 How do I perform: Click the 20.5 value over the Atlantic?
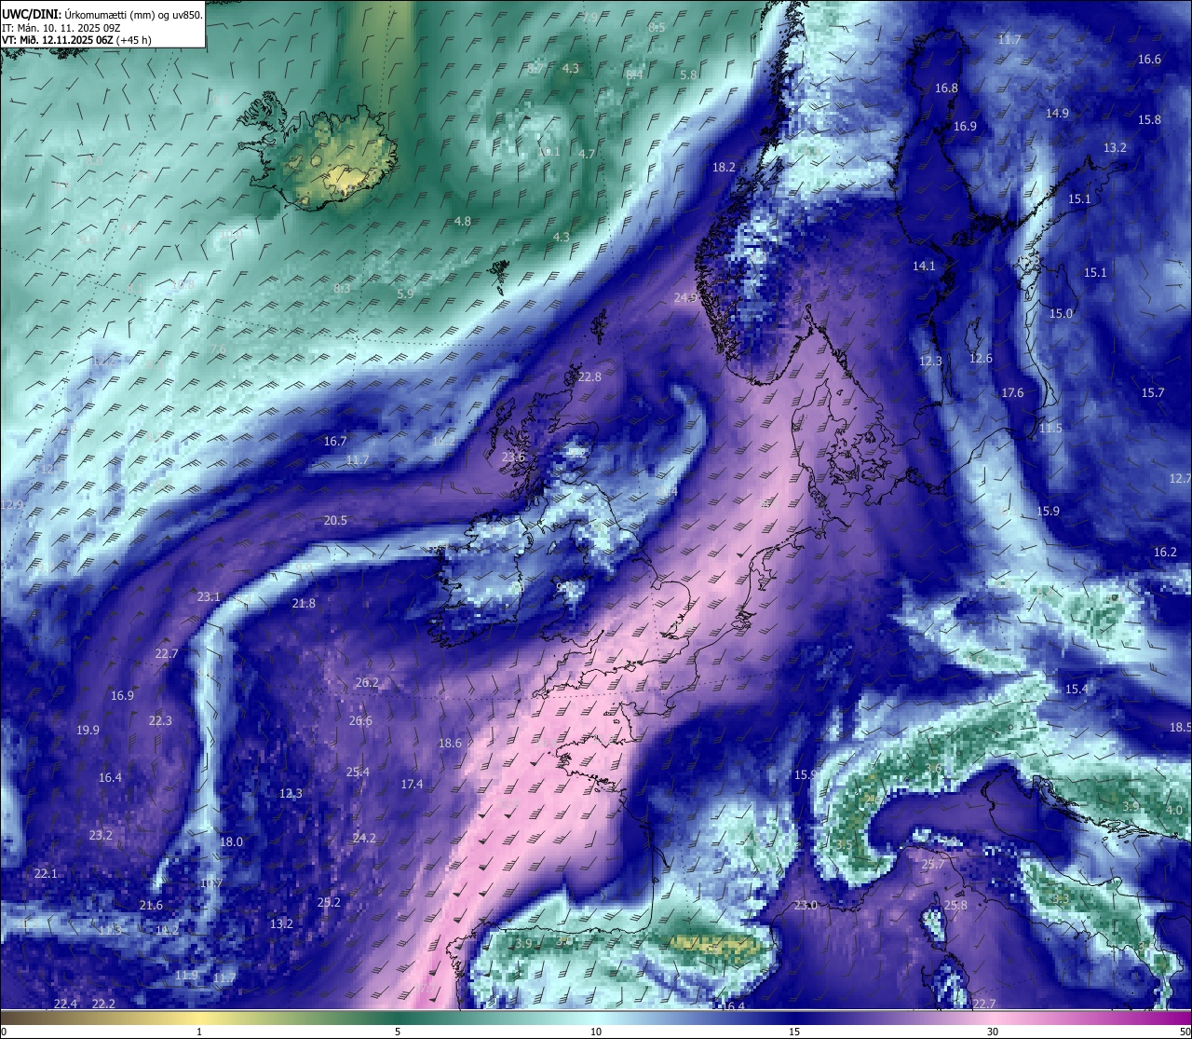click(335, 520)
